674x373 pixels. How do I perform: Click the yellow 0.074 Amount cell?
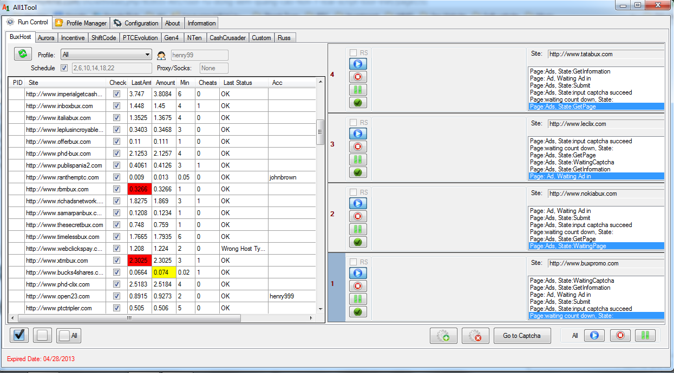(164, 272)
